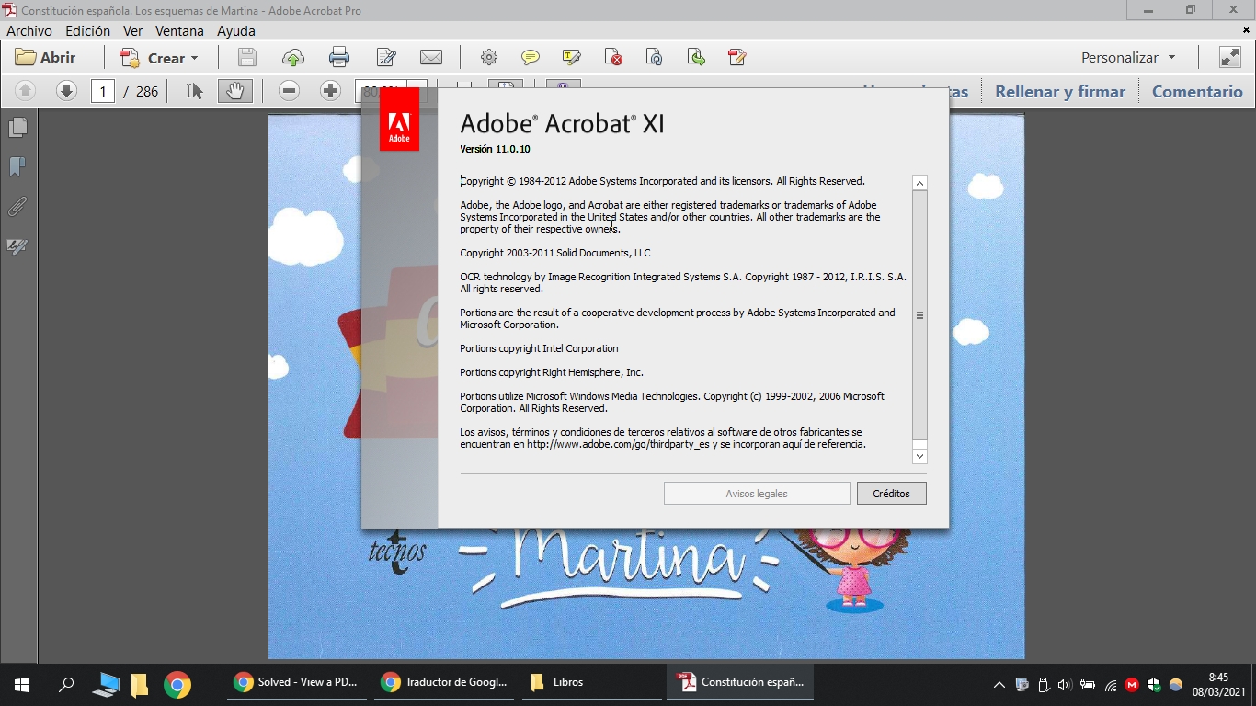Click the Constitución españ... taskbar button
This screenshot has width=1256, height=706.
pos(740,682)
